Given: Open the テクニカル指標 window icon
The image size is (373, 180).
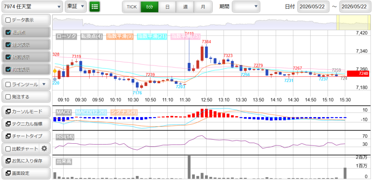Looking at the screenshot, I should [x=8, y=124].
